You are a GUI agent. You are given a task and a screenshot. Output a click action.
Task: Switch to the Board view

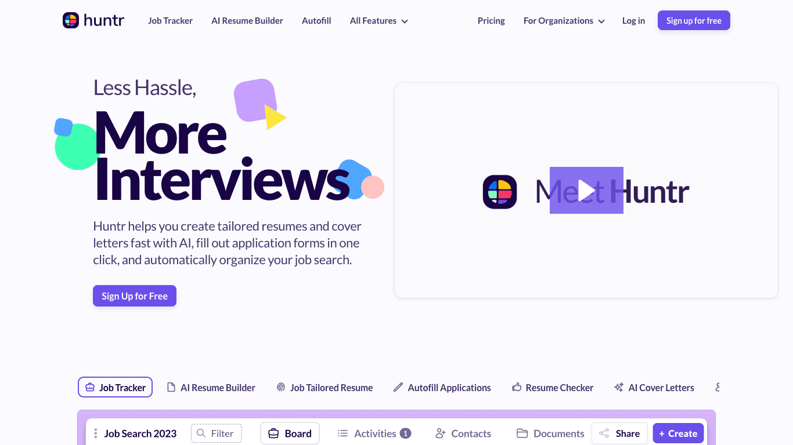(290, 433)
